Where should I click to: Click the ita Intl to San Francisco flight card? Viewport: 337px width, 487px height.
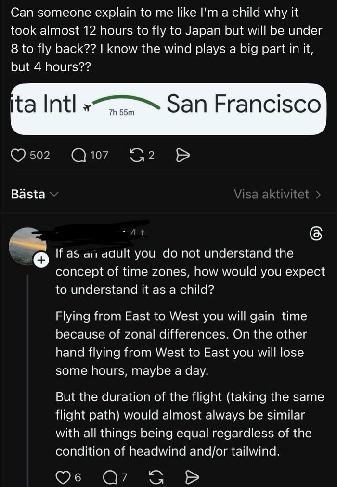pos(168,110)
